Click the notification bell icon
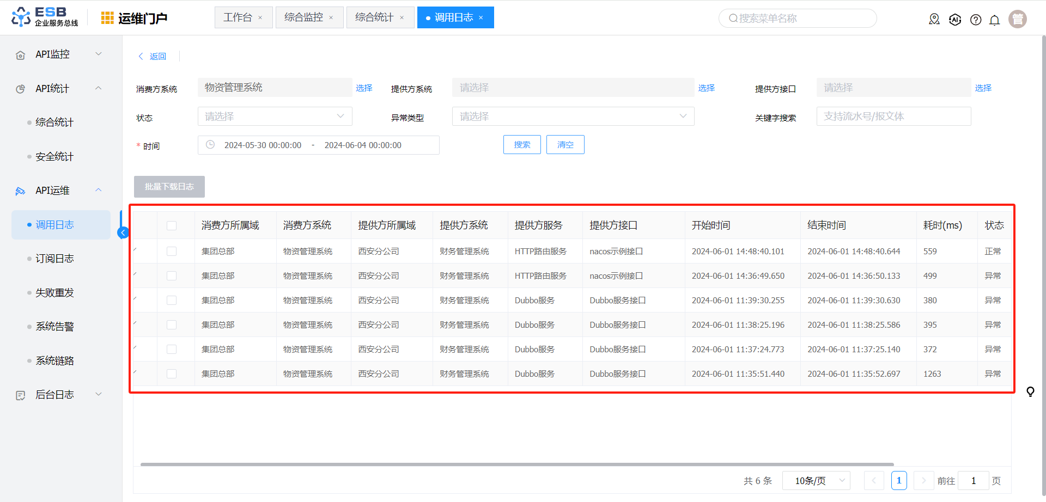This screenshot has width=1046, height=502. [994, 20]
